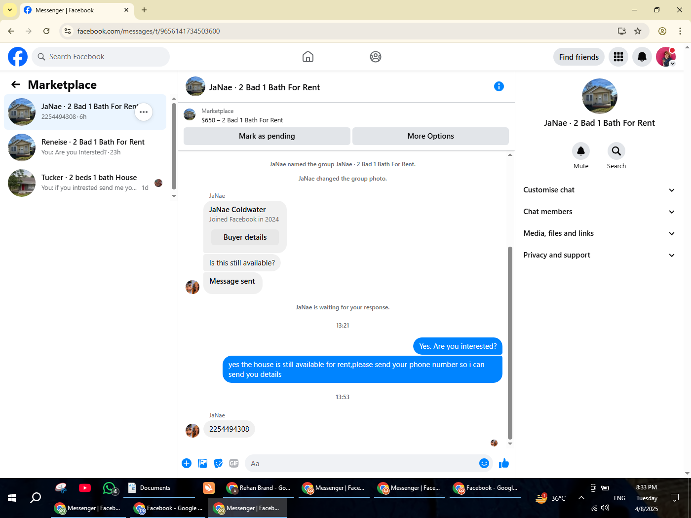Click the 'Is this still available?' message

tap(242, 263)
